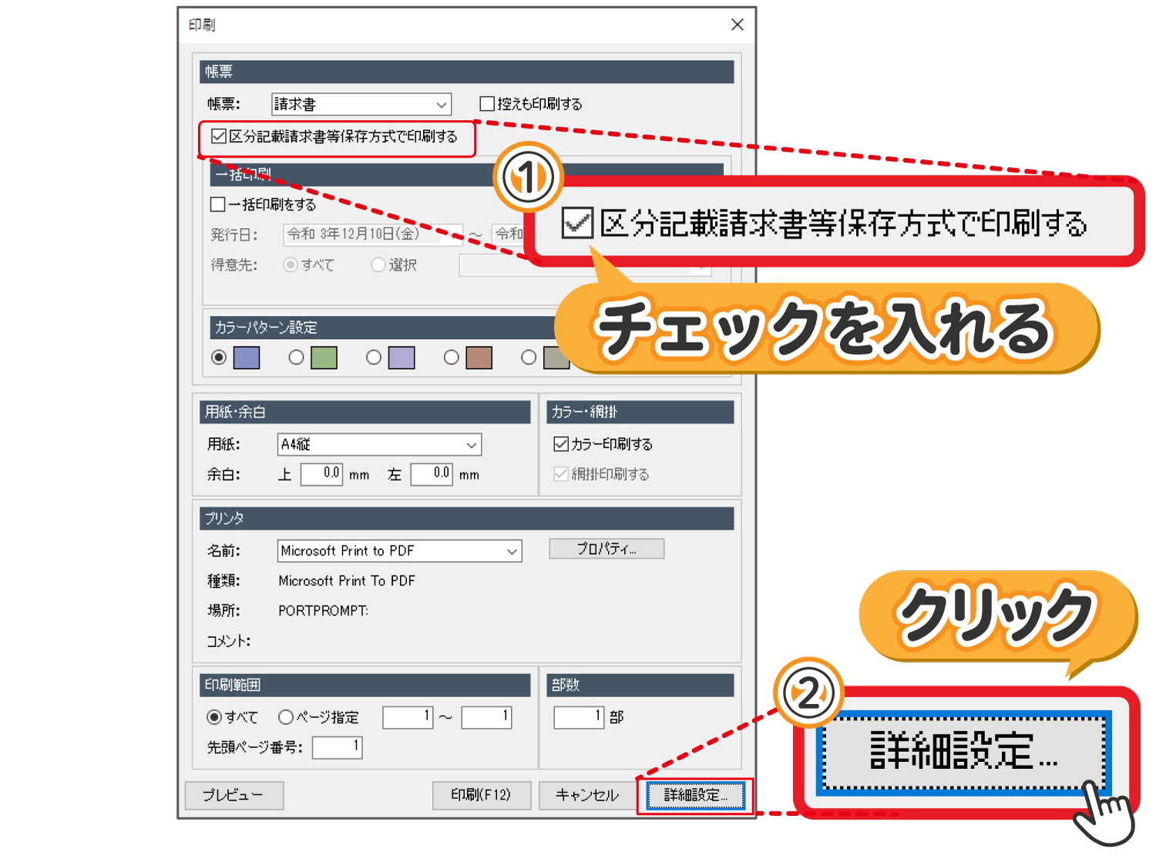Image resolution: width=1156 pixels, height=859 pixels.
Task: Click the 印刷(F12) button
Action: tap(481, 795)
